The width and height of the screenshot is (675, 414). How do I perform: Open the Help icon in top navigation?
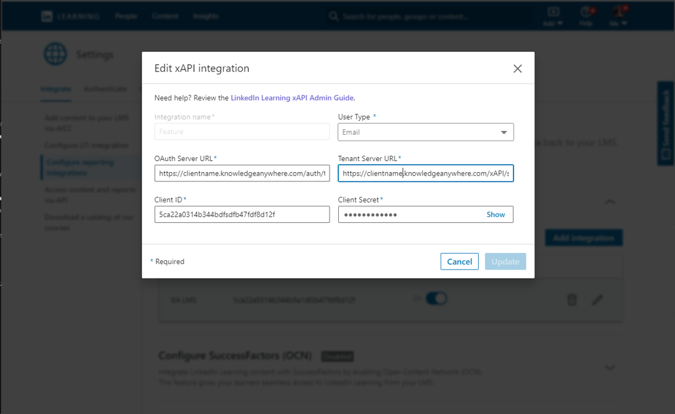[x=584, y=15]
